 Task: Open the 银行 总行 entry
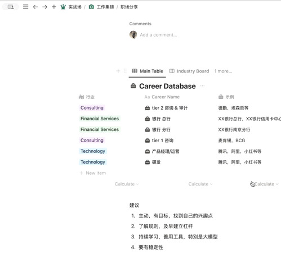161,119
